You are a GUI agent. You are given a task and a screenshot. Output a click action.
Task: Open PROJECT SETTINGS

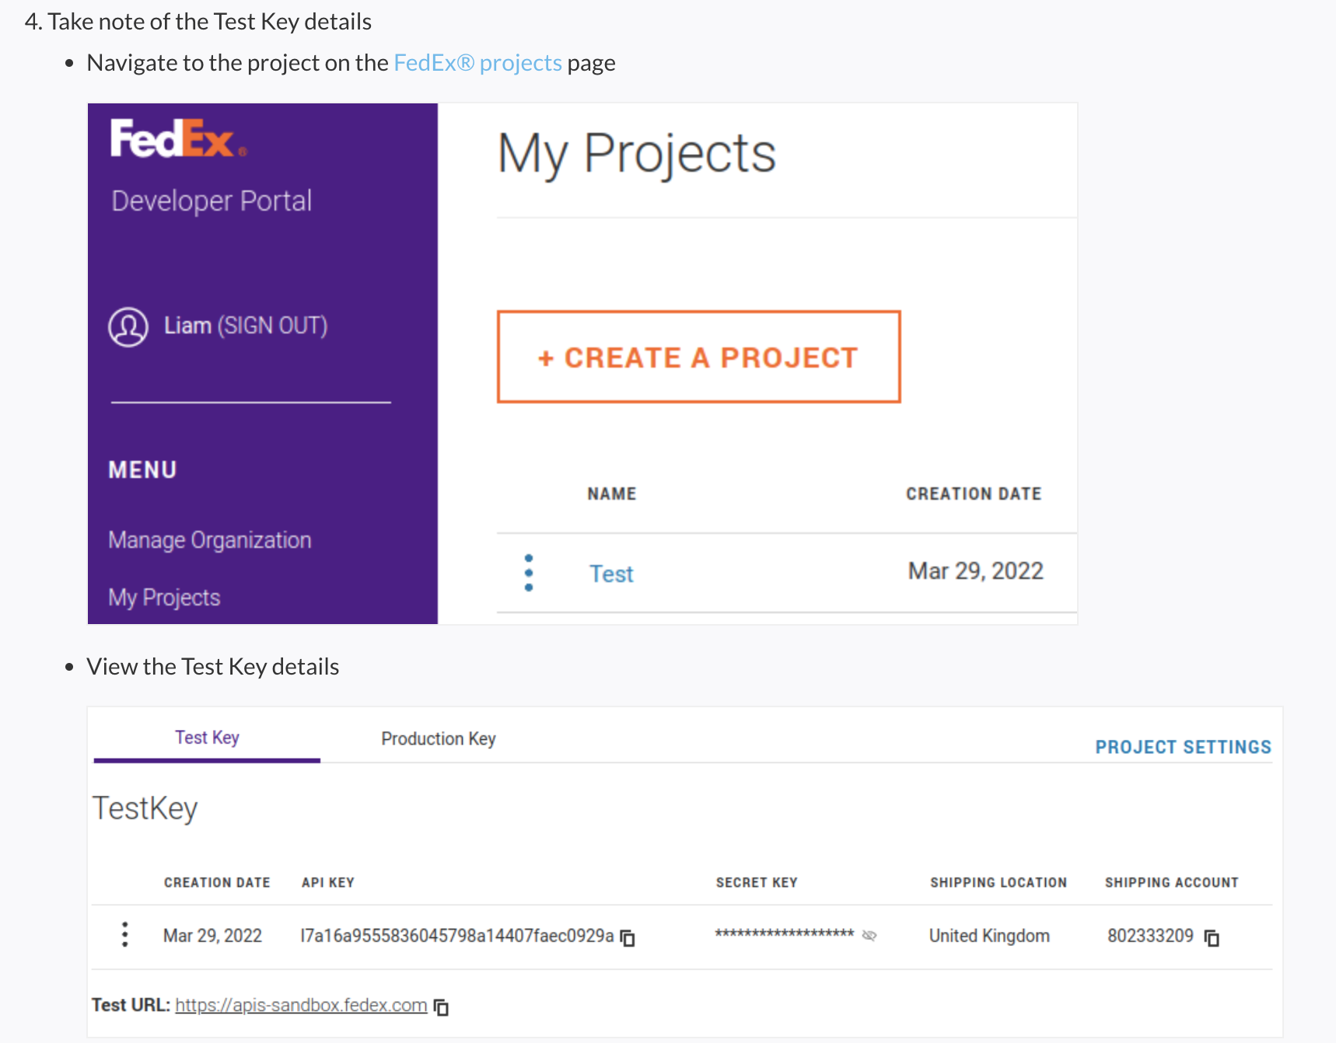(1182, 746)
